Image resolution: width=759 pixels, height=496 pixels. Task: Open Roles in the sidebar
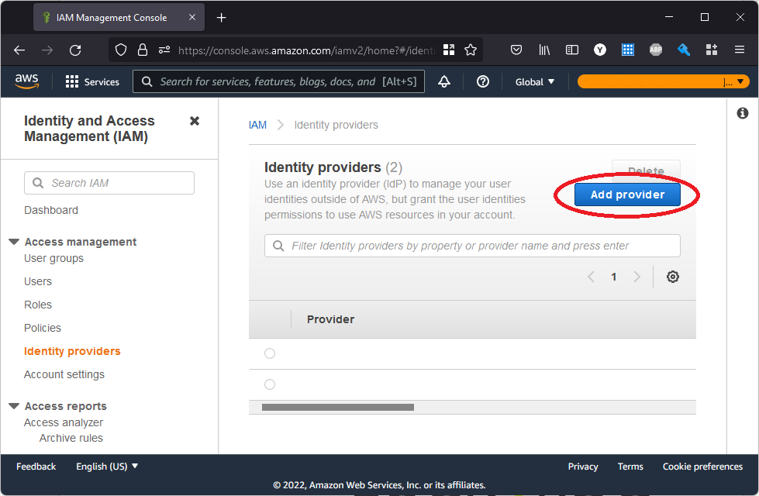click(38, 305)
